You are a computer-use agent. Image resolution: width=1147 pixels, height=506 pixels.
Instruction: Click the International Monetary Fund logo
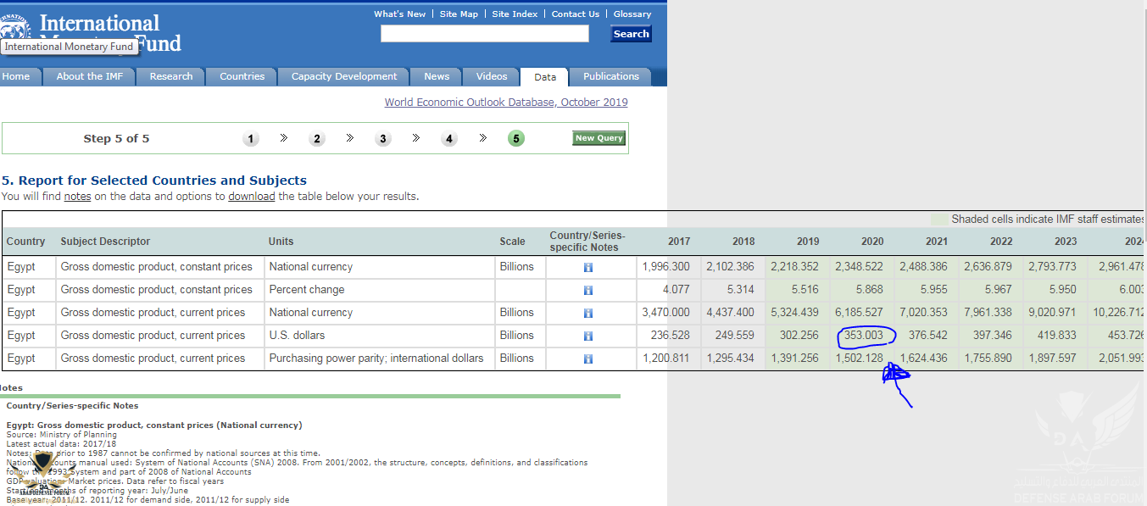click(x=91, y=32)
